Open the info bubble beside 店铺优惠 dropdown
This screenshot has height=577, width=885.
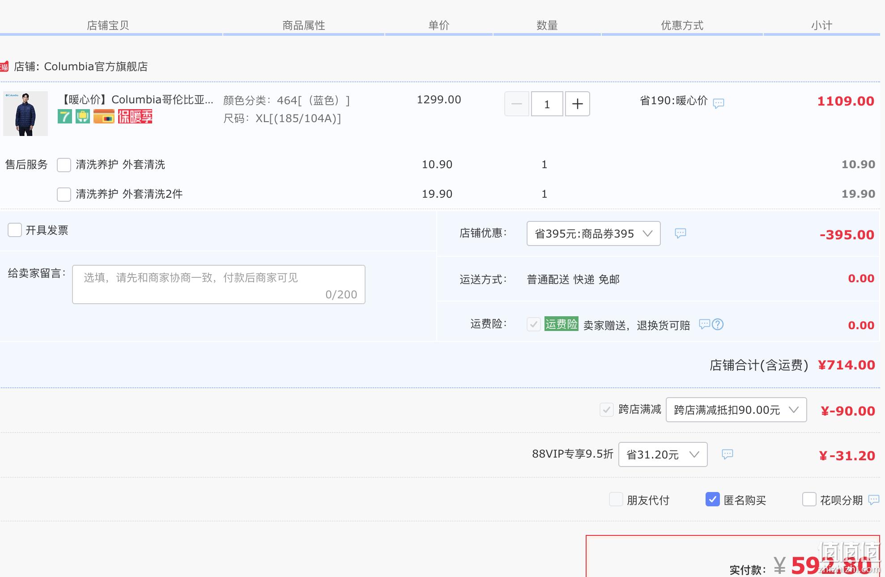681,233
